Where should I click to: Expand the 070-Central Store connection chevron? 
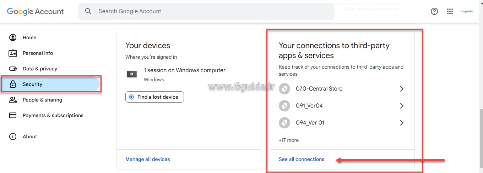pos(402,89)
